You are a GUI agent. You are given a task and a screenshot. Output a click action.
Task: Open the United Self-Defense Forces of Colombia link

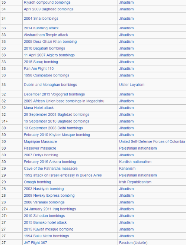[152, 141]
